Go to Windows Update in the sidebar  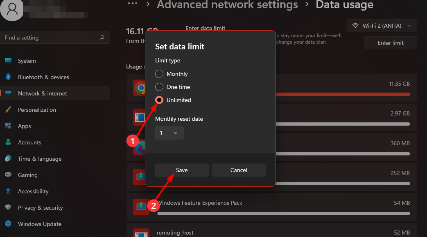click(x=39, y=224)
